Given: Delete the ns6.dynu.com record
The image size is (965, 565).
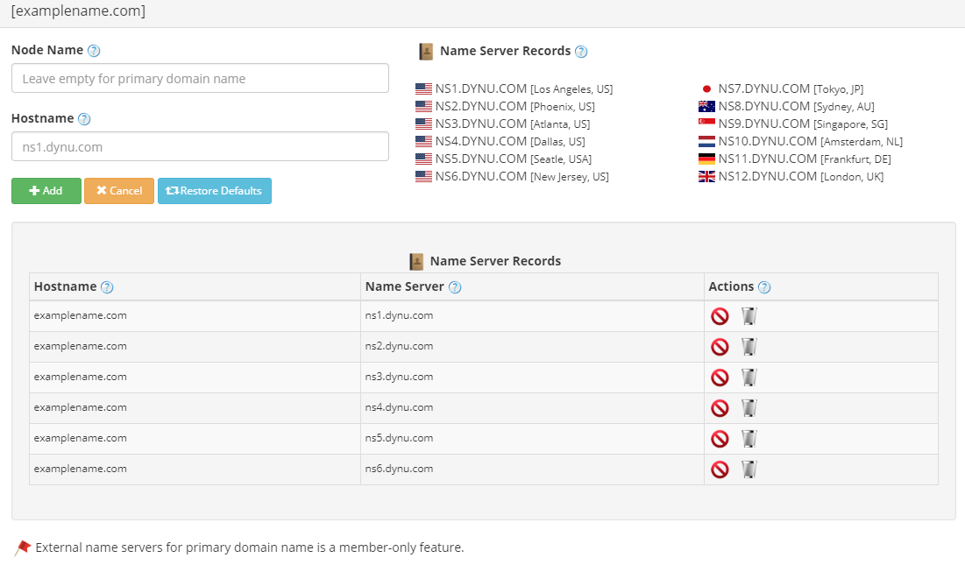Looking at the screenshot, I should [x=749, y=470].
